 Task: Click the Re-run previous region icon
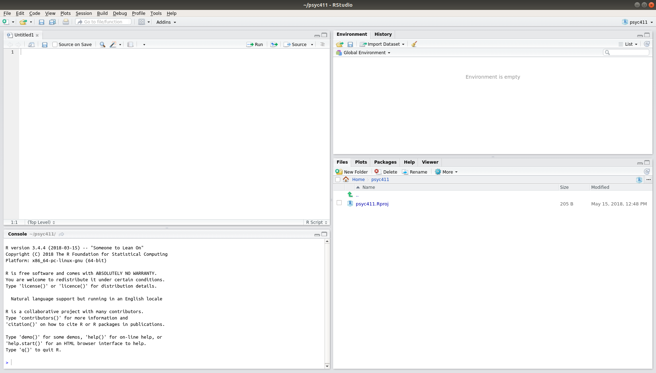[274, 45]
